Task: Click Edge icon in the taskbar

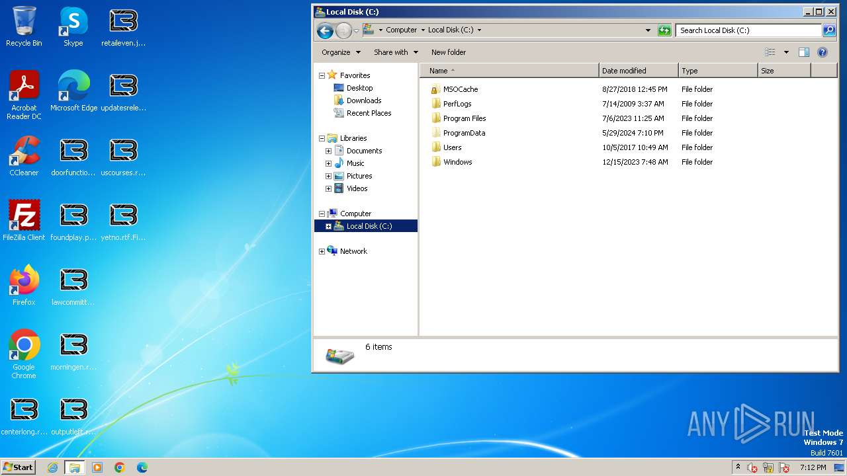Action: pos(142,467)
